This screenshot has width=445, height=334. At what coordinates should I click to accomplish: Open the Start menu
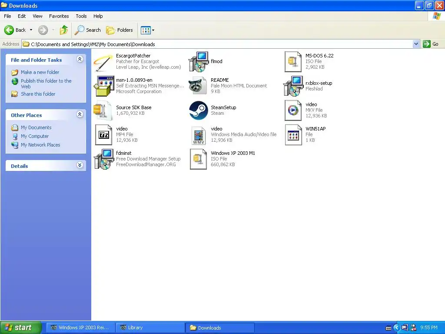coord(21,327)
